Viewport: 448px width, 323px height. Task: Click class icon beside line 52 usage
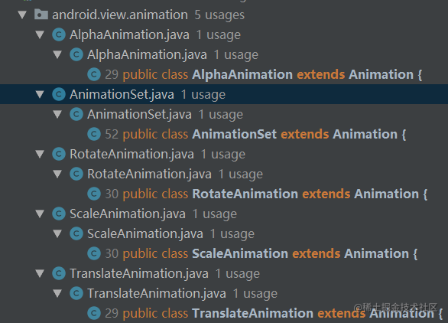click(x=94, y=134)
